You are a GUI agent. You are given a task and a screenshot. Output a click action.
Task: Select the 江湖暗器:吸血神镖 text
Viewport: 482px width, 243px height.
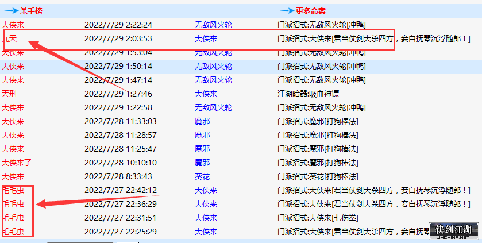pyautogui.click(x=308, y=94)
